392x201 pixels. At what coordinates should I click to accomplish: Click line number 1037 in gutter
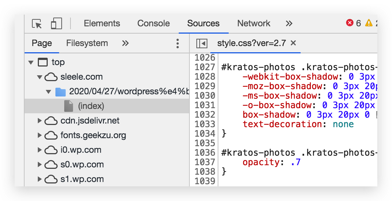[205, 162]
